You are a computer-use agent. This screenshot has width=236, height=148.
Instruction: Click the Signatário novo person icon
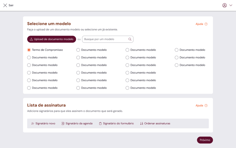coord(33,124)
